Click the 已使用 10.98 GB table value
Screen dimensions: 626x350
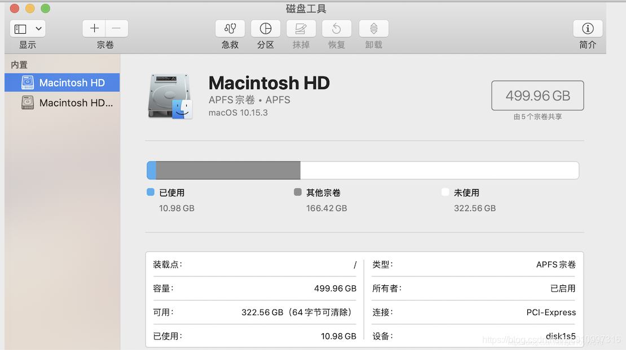338,336
